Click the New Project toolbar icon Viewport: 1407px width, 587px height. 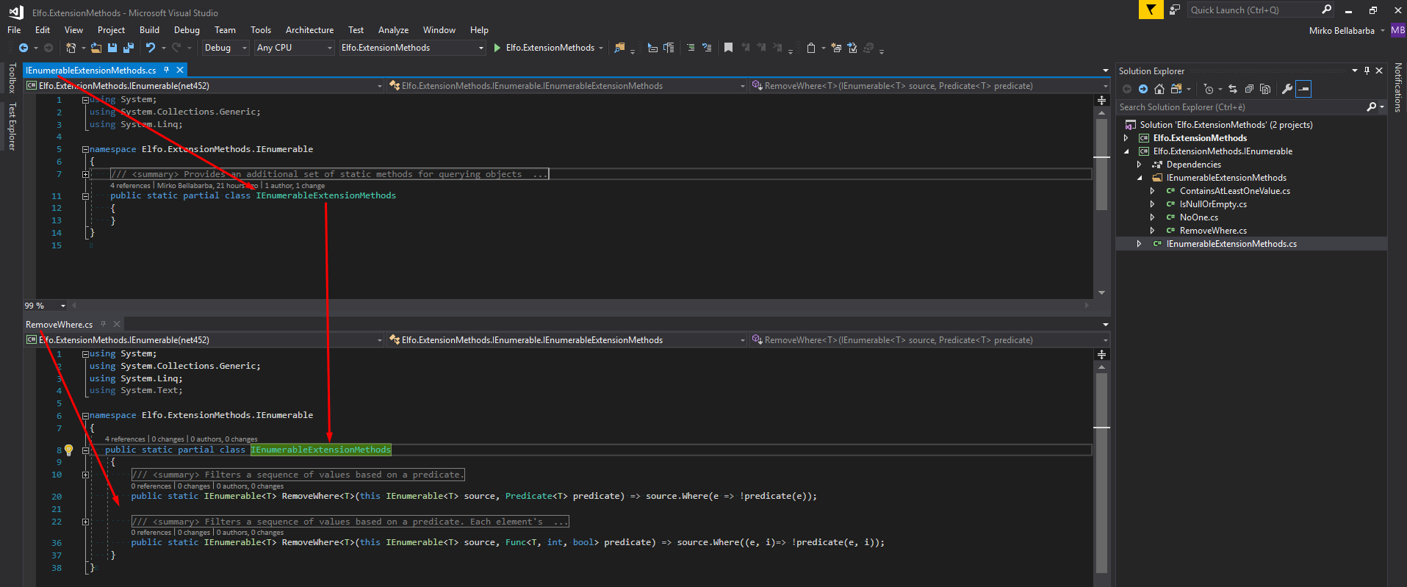coord(71,48)
